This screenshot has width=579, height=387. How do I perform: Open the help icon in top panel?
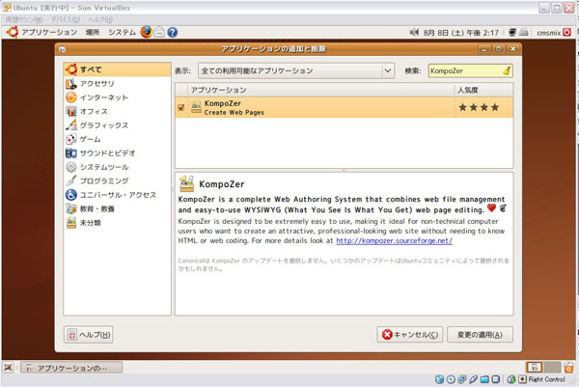coord(173,33)
